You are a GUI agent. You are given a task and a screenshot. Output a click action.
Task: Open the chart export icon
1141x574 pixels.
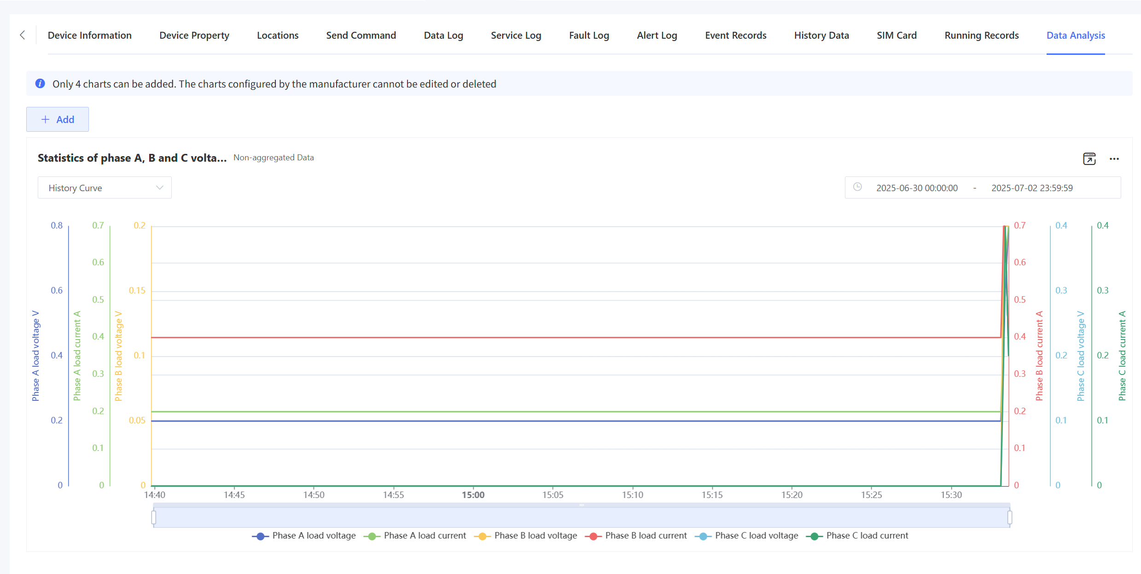pyautogui.click(x=1089, y=159)
